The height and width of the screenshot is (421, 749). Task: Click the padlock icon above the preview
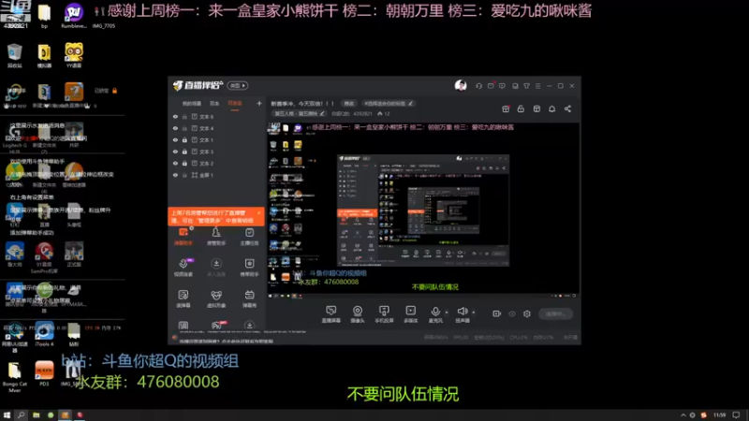[521, 109]
